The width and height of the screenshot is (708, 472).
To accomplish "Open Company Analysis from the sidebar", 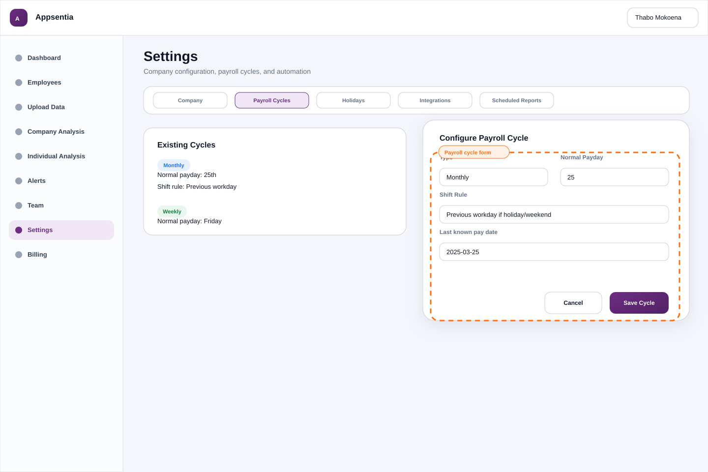I will [x=61, y=132].
